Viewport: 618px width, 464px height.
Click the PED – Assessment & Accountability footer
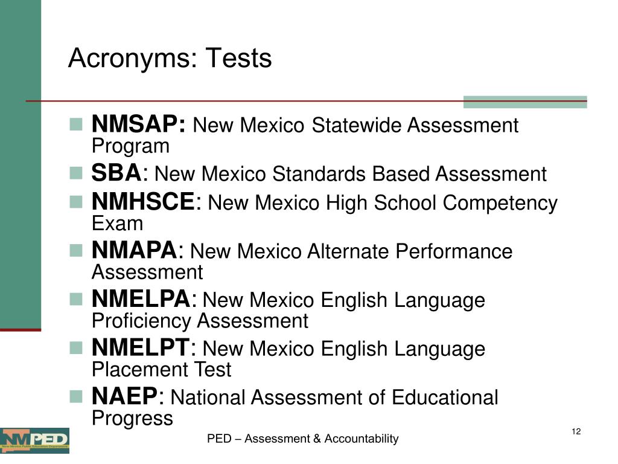tap(303, 439)
